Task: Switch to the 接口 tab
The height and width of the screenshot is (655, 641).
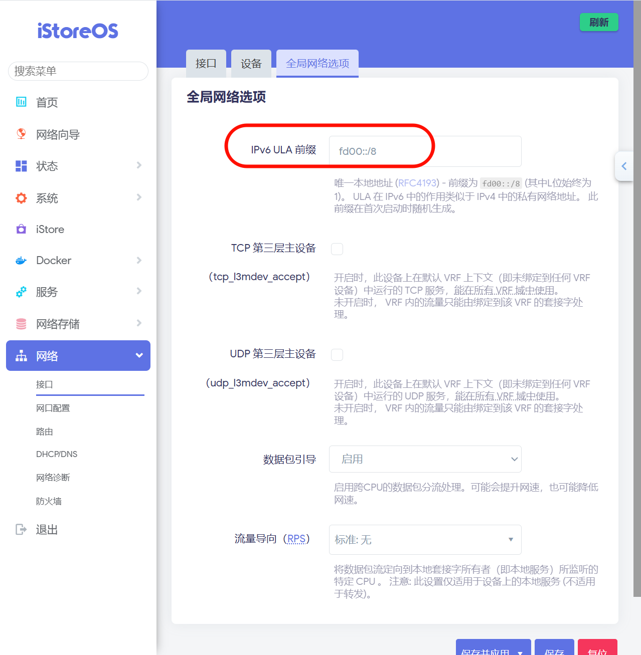Action: tap(206, 63)
